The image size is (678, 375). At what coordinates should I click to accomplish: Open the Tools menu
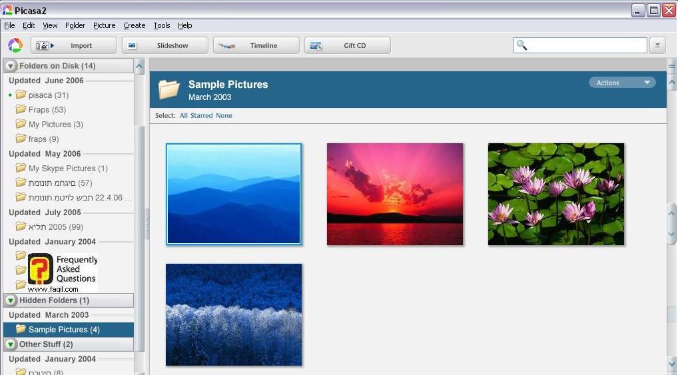pos(161,25)
